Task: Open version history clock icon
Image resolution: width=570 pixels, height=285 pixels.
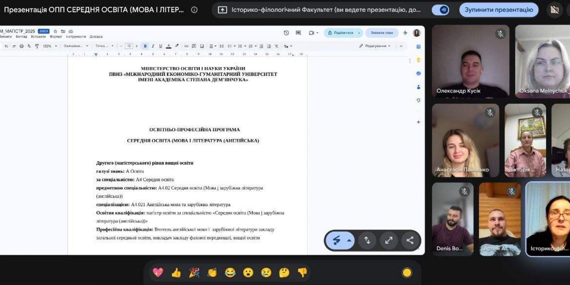Action: [286, 33]
